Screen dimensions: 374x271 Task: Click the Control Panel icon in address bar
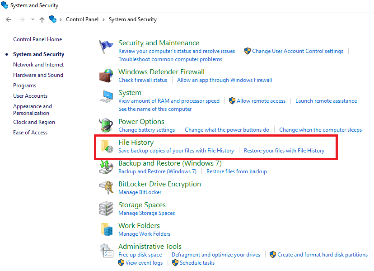(x=53, y=19)
